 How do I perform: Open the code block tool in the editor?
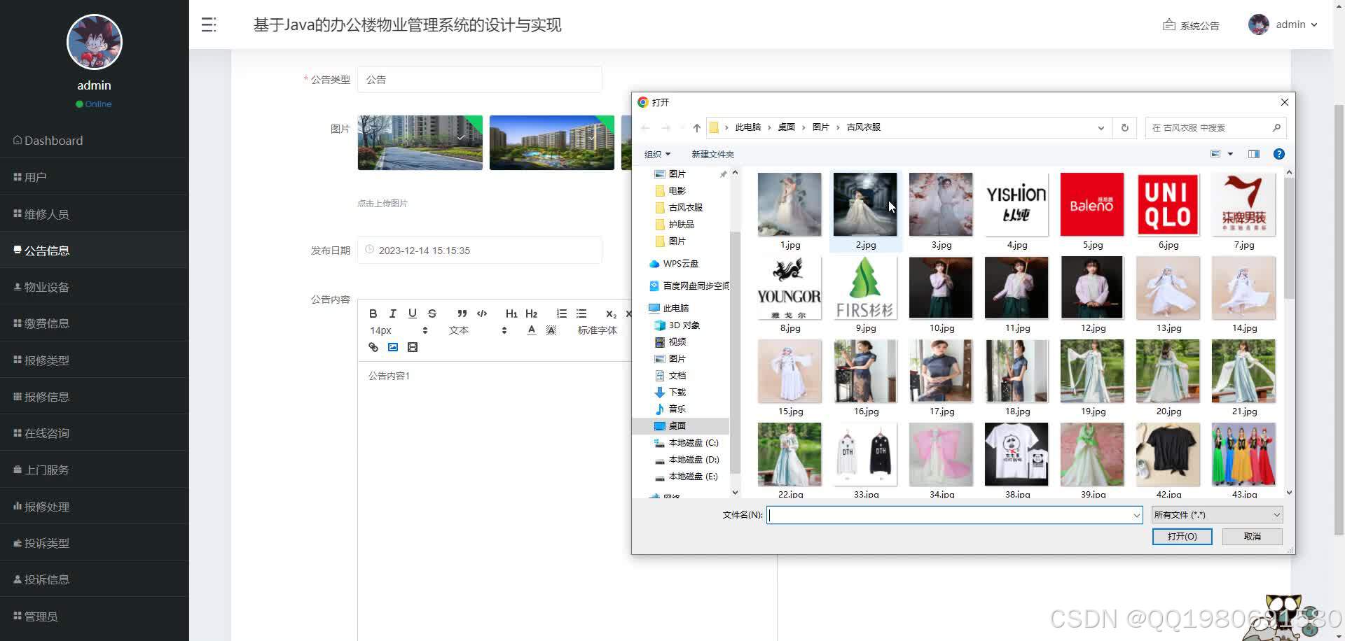click(481, 314)
